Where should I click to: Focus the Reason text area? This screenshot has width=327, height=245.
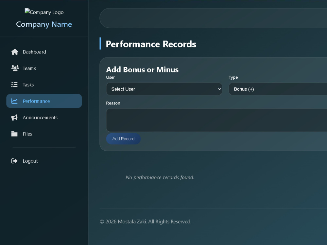pyautogui.click(x=216, y=120)
